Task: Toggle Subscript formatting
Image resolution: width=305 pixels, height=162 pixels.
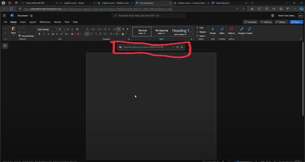Action: tap(57, 34)
